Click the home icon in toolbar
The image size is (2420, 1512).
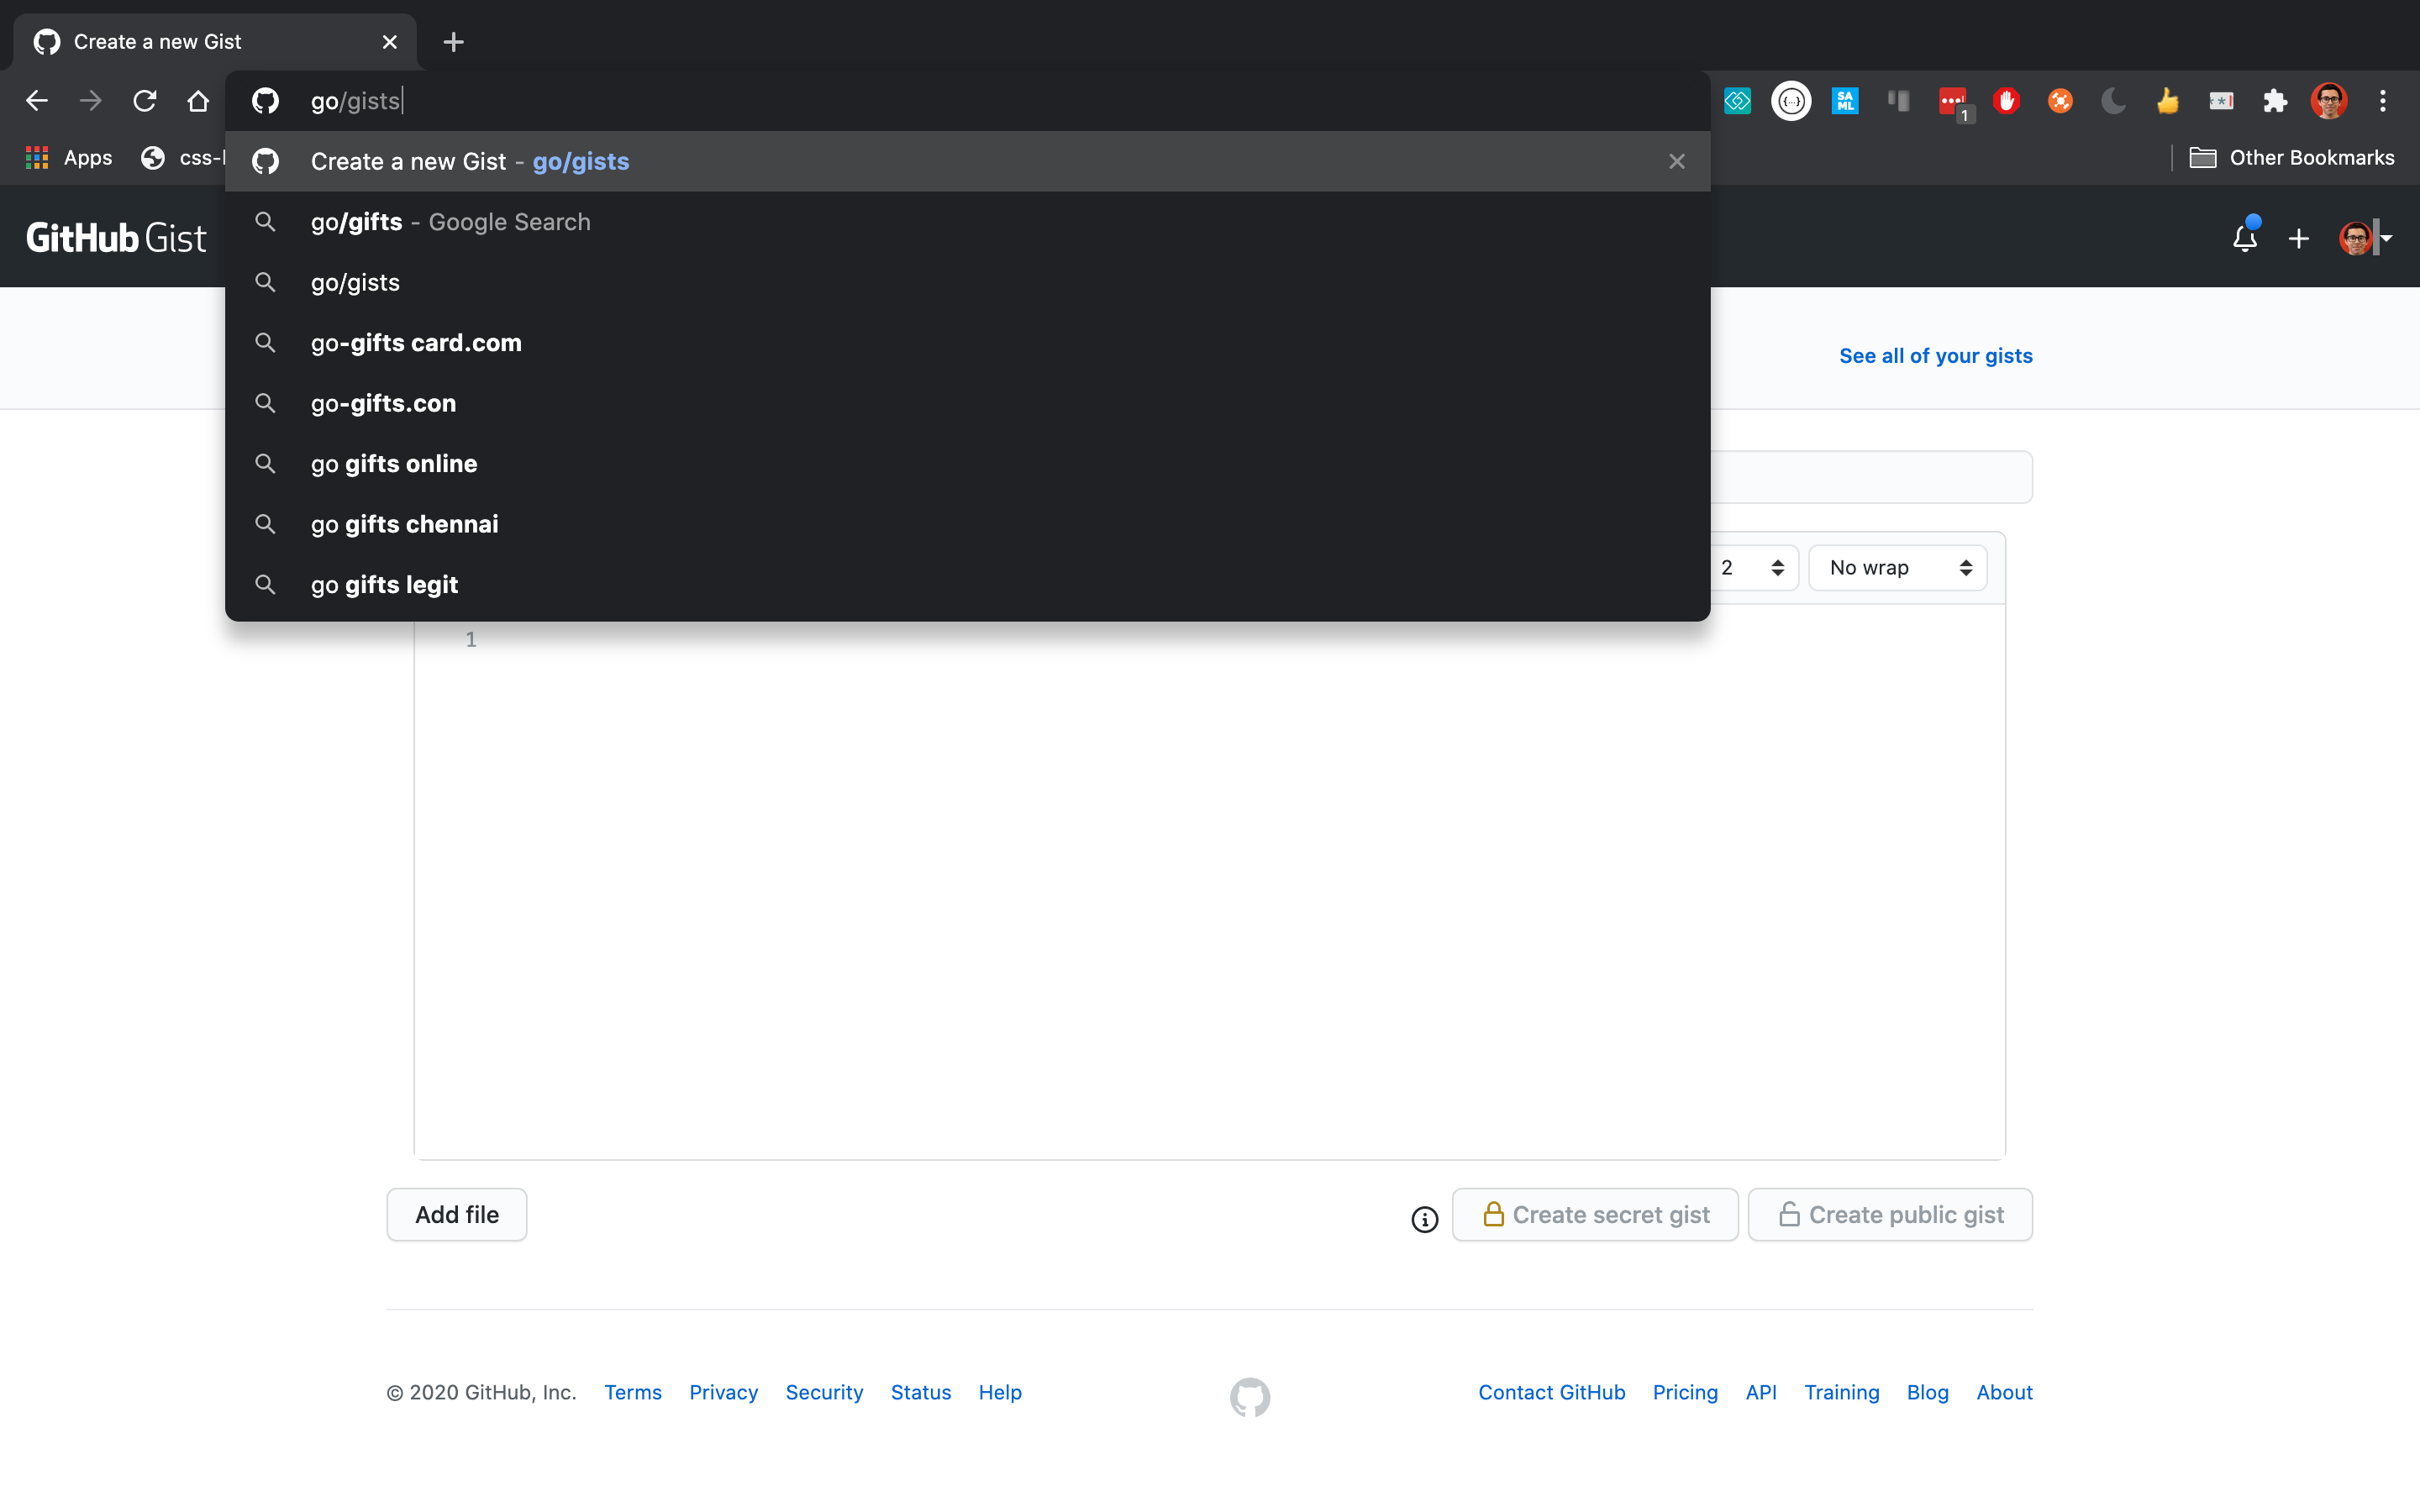coord(198,101)
